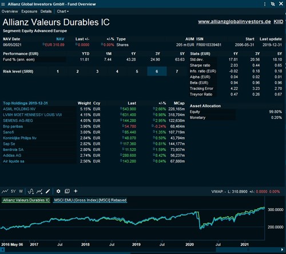Click the Equity allocation 99.80% value
286x254 pixels.
[275, 112]
